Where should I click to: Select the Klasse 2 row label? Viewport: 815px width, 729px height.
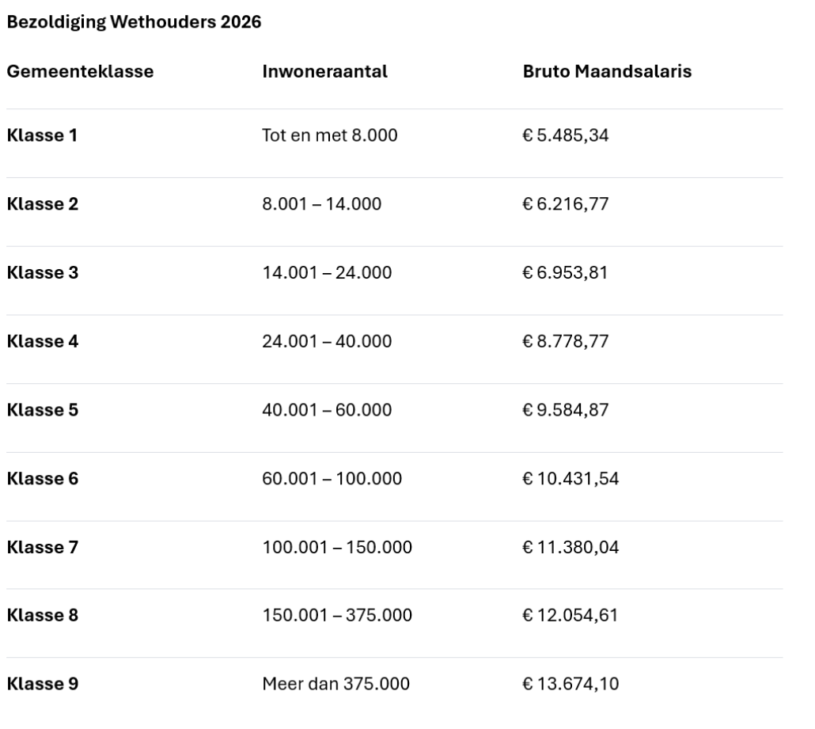[x=42, y=204]
